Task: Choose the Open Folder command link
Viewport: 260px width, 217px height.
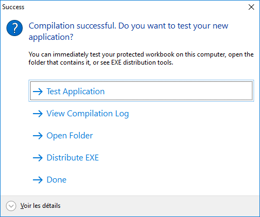Action: coord(141,136)
